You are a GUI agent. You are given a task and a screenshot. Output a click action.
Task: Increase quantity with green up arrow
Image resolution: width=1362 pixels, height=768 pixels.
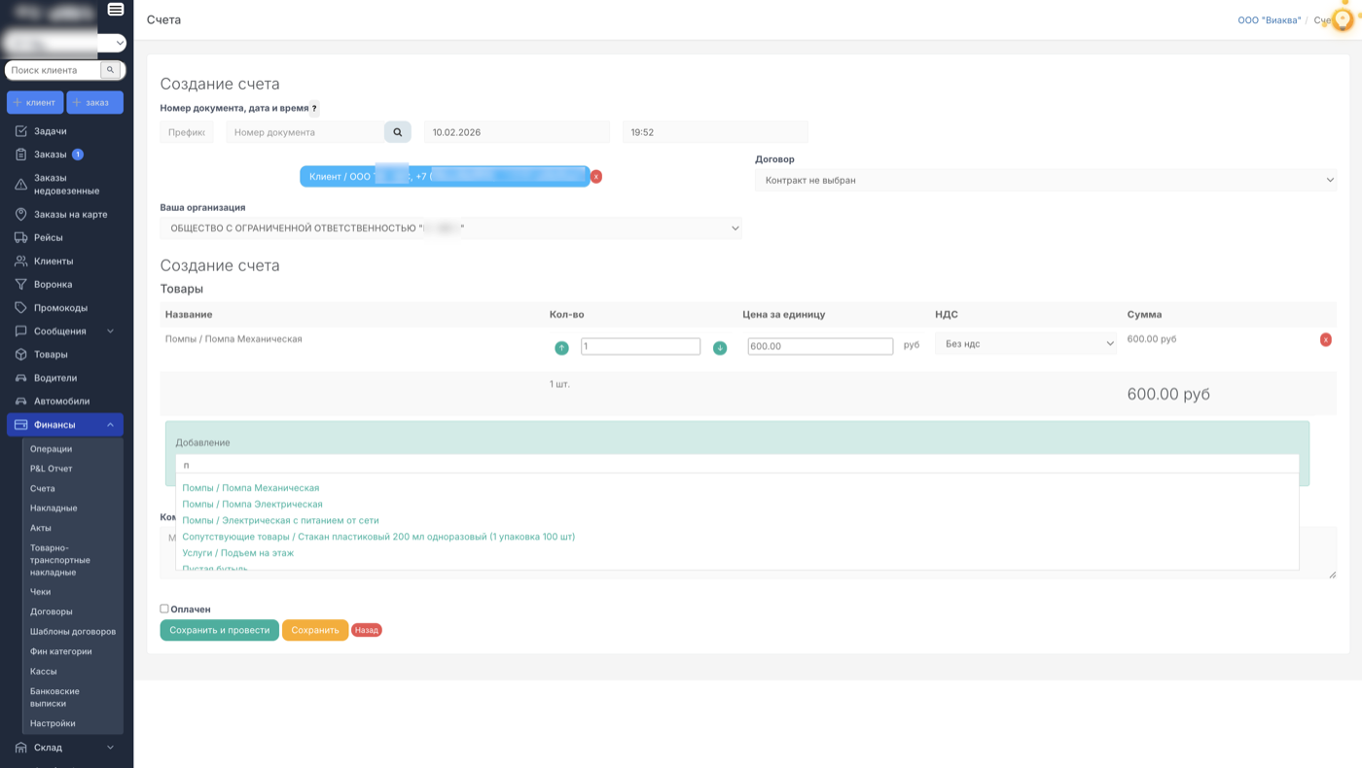click(561, 348)
